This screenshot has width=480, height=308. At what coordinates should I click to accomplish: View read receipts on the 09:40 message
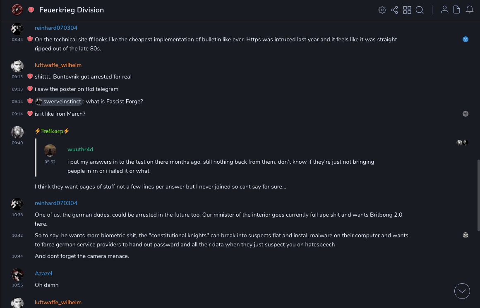462,143
